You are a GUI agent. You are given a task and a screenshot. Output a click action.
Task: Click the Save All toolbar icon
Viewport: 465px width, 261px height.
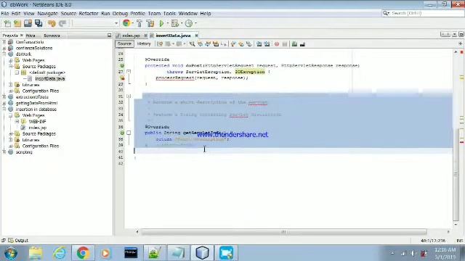pyautogui.click(x=39, y=23)
